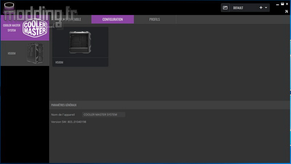Select the DEFAULT profile name
The width and height of the screenshot is (291, 164).
238,8
